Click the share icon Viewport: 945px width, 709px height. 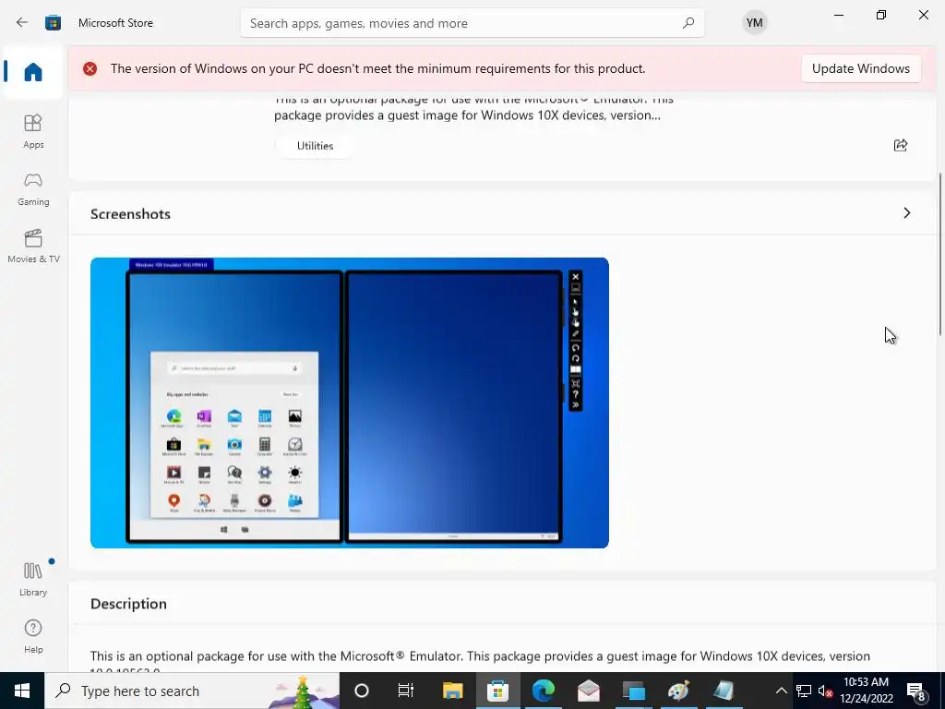click(x=901, y=145)
